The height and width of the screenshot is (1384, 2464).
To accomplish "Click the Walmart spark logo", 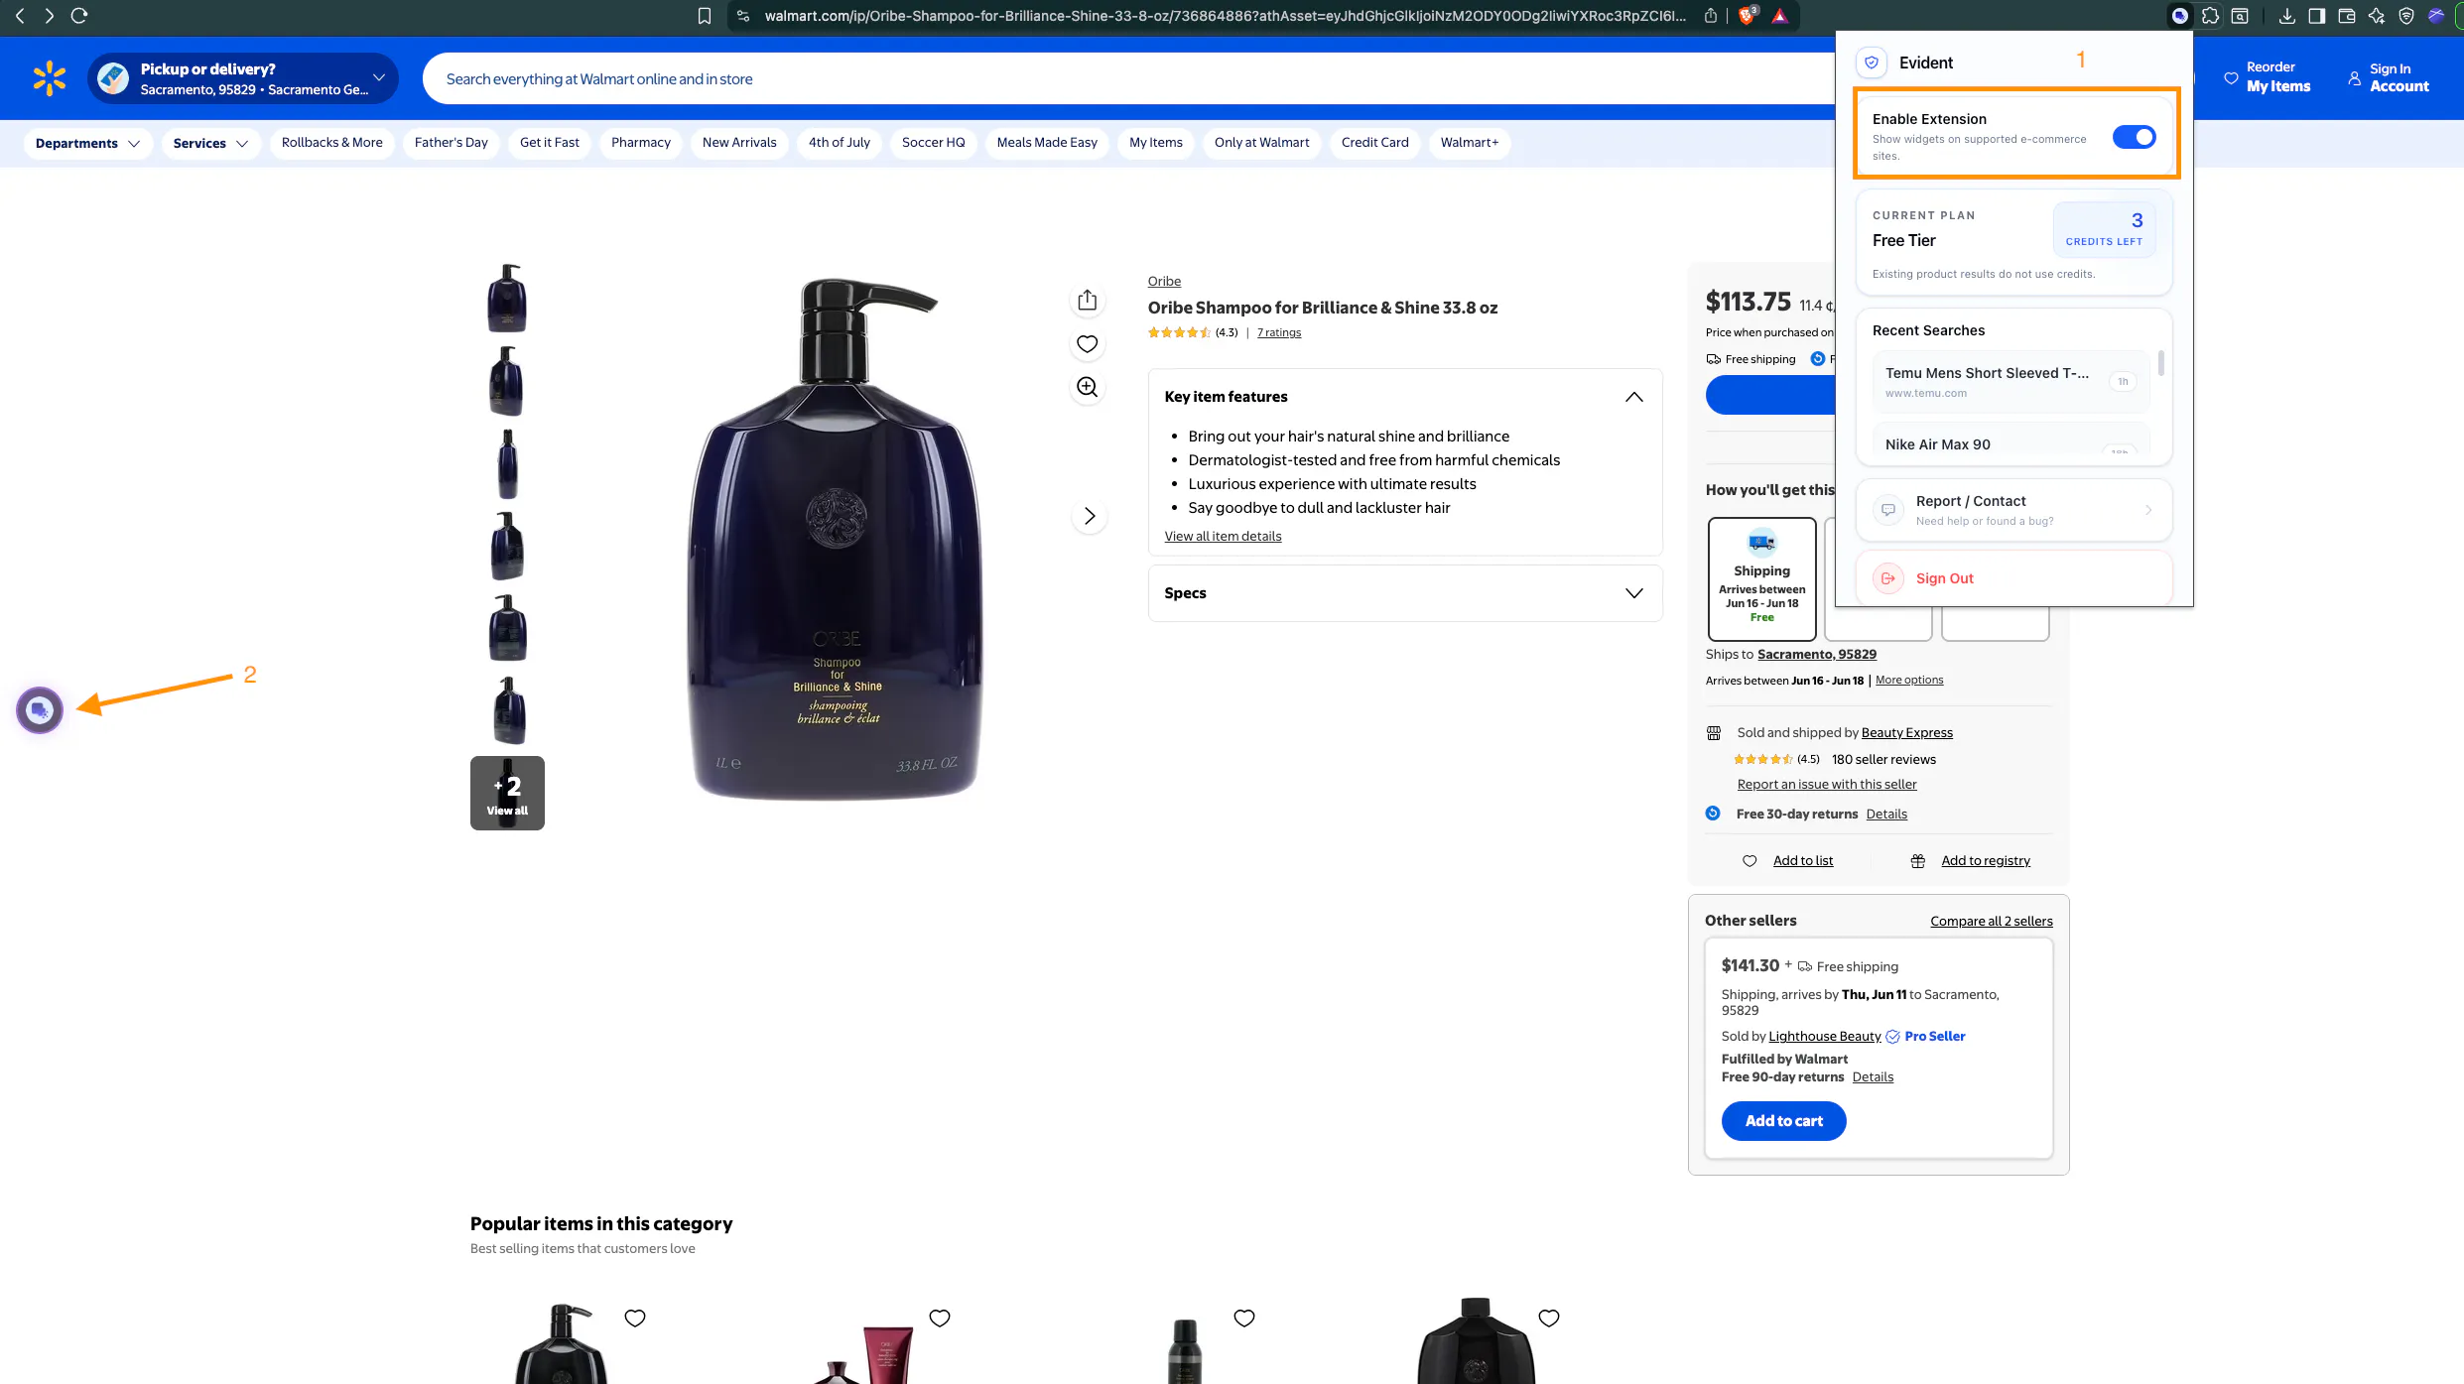I will point(49,78).
